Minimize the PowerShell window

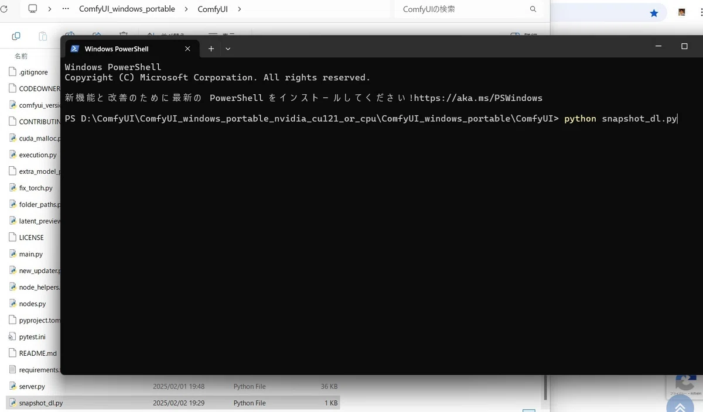(658, 46)
